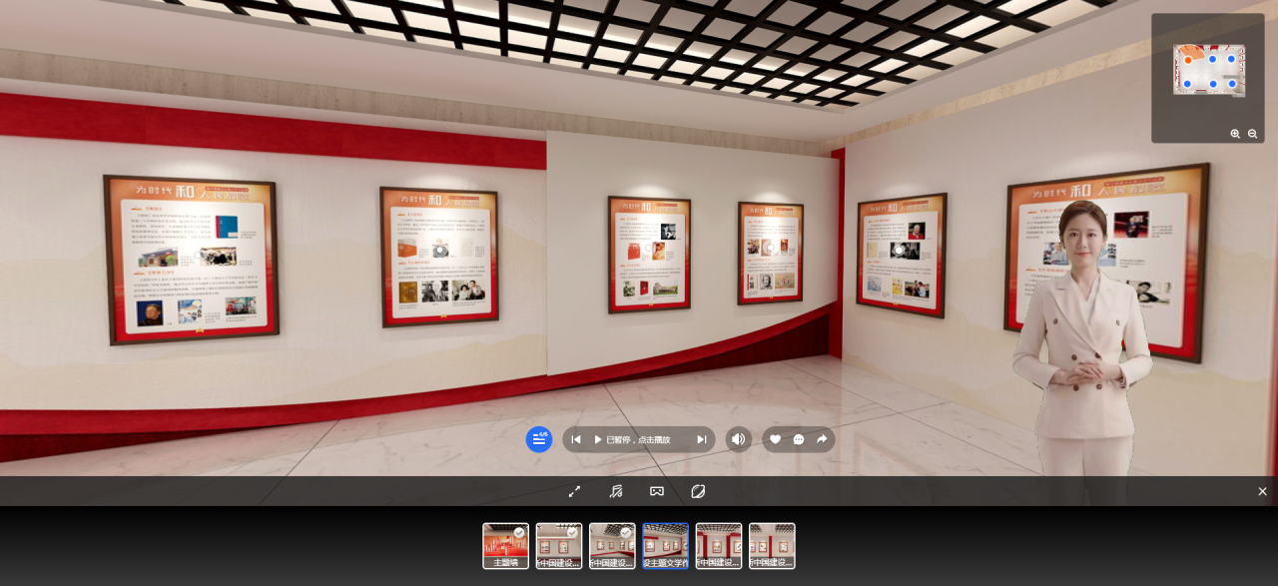The width and height of the screenshot is (1278, 586).
Task: Skip to the next scene in tour
Action: click(x=702, y=439)
